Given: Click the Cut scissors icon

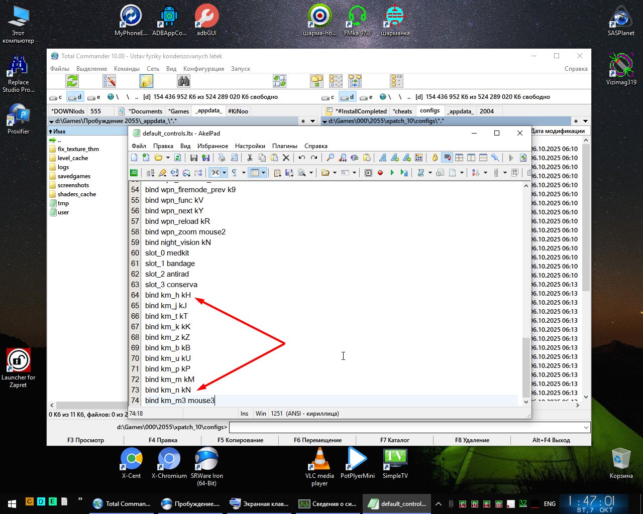Looking at the screenshot, I should (x=250, y=158).
